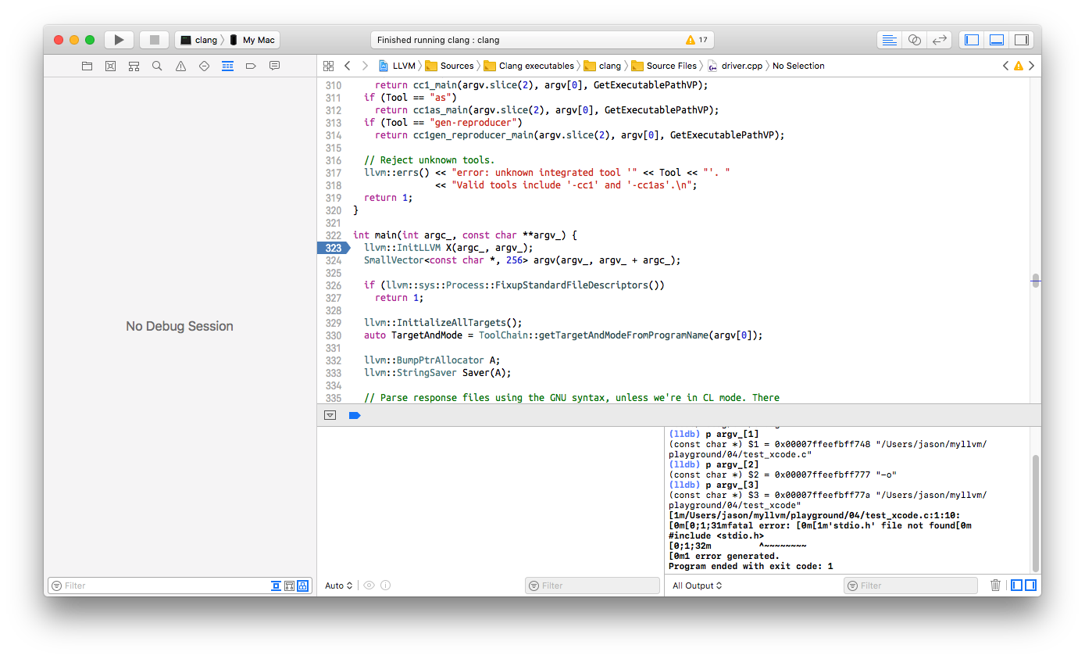
Task: Go forward in editor history
Action: coord(364,66)
